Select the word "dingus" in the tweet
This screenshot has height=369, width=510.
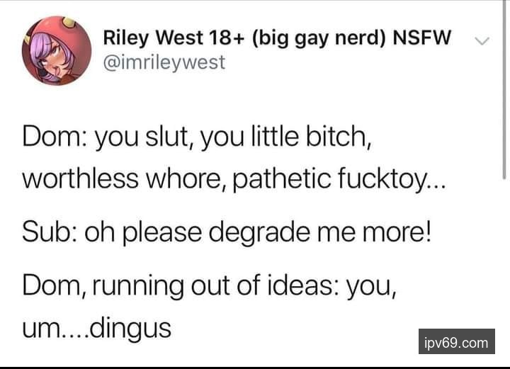(x=130, y=329)
